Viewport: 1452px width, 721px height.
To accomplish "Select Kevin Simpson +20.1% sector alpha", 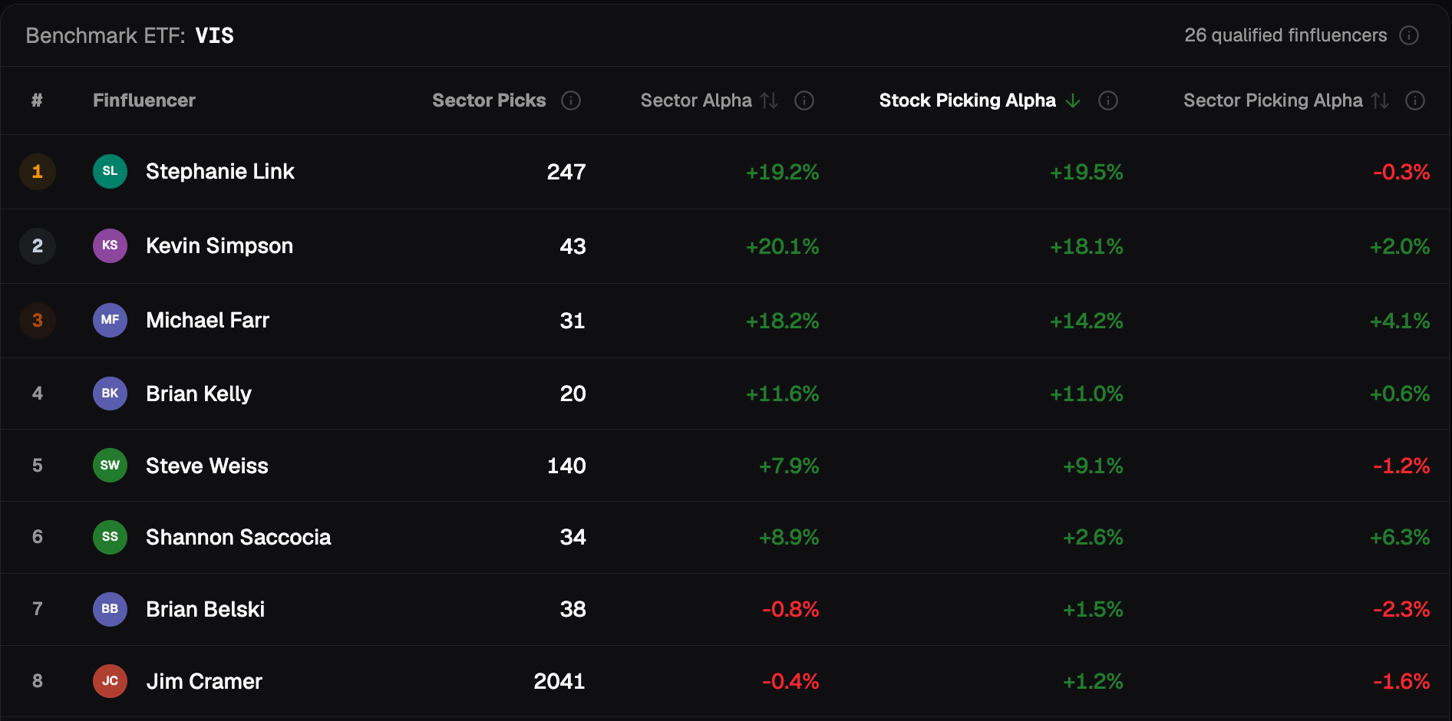I will click(782, 246).
